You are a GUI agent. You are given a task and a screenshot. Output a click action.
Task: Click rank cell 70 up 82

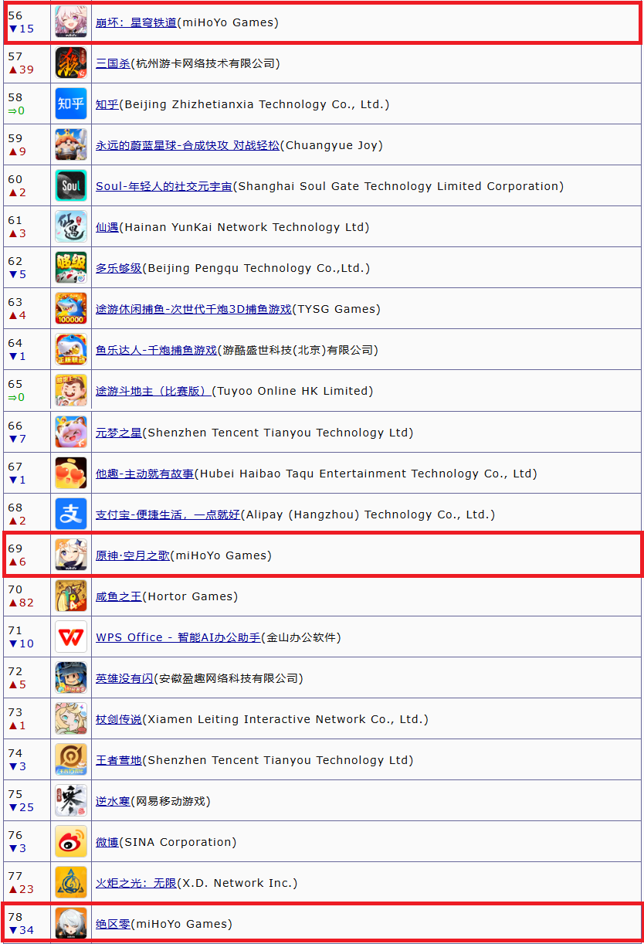(x=27, y=596)
